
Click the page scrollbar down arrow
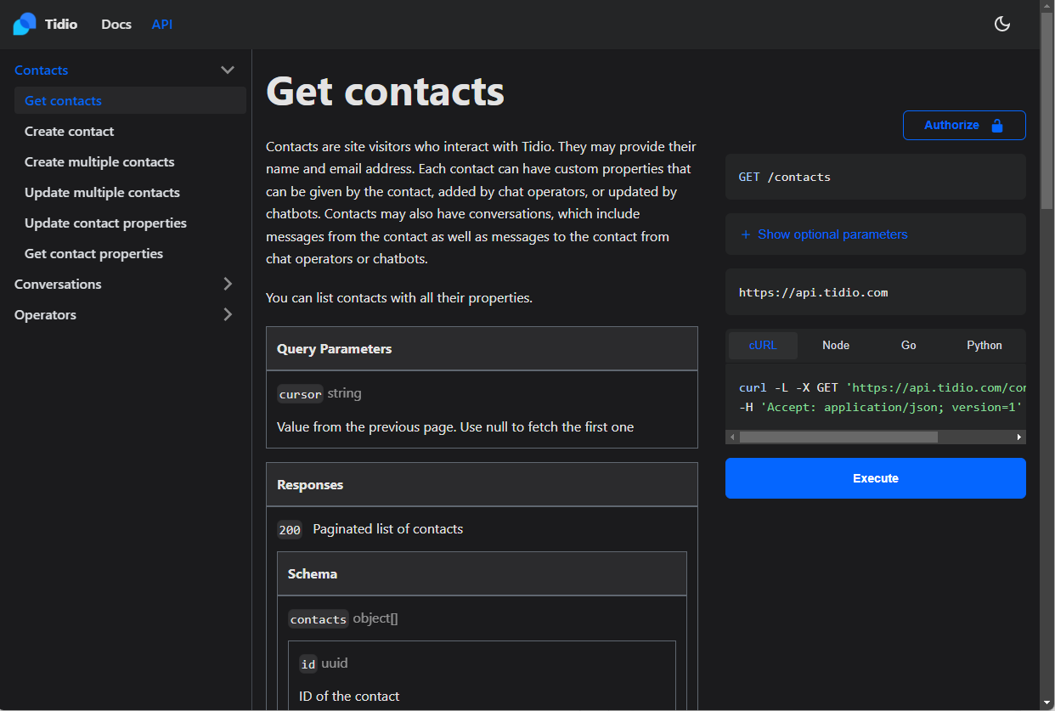point(1047,703)
